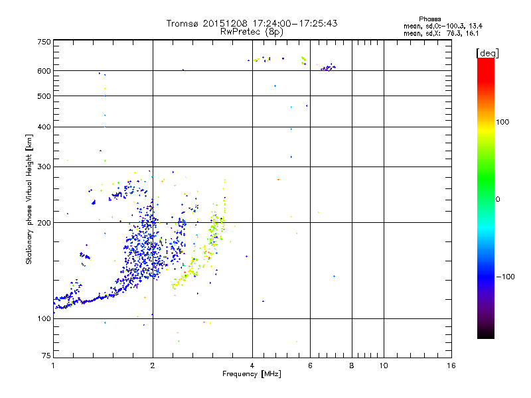Click the y-axis tick label '600'
Image resolution: width=531 pixels, height=398 pixels.
pyautogui.click(x=44, y=71)
